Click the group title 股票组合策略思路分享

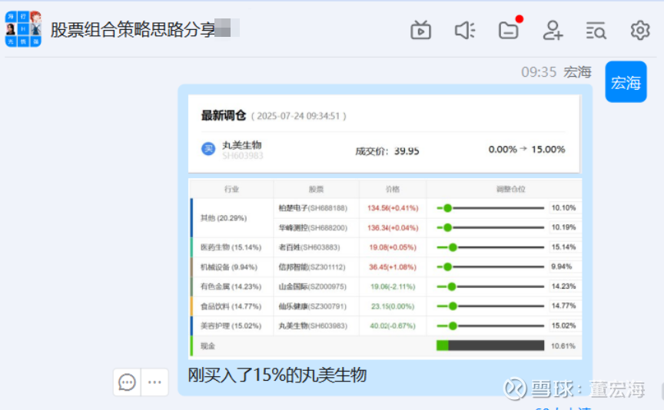click(x=133, y=30)
